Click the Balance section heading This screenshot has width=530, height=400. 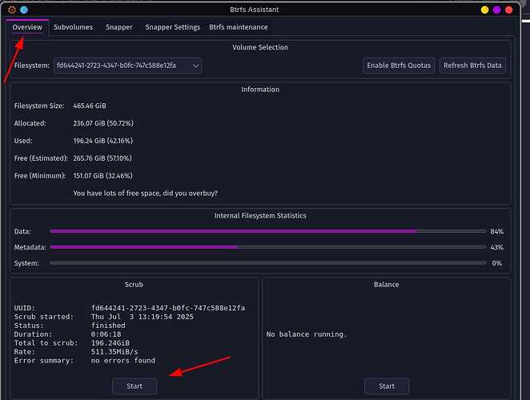[x=387, y=285]
